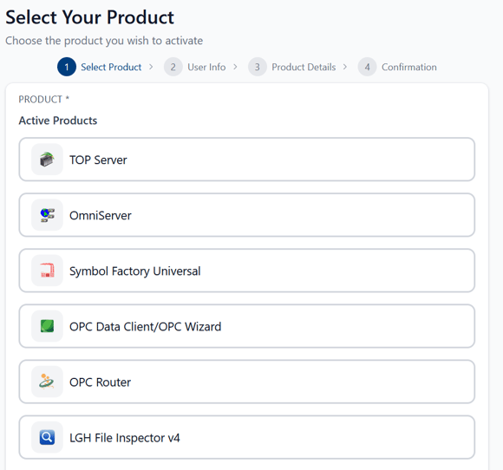The height and width of the screenshot is (470, 503).
Task: Click the OmniServer globe icon
Action: point(47,215)
